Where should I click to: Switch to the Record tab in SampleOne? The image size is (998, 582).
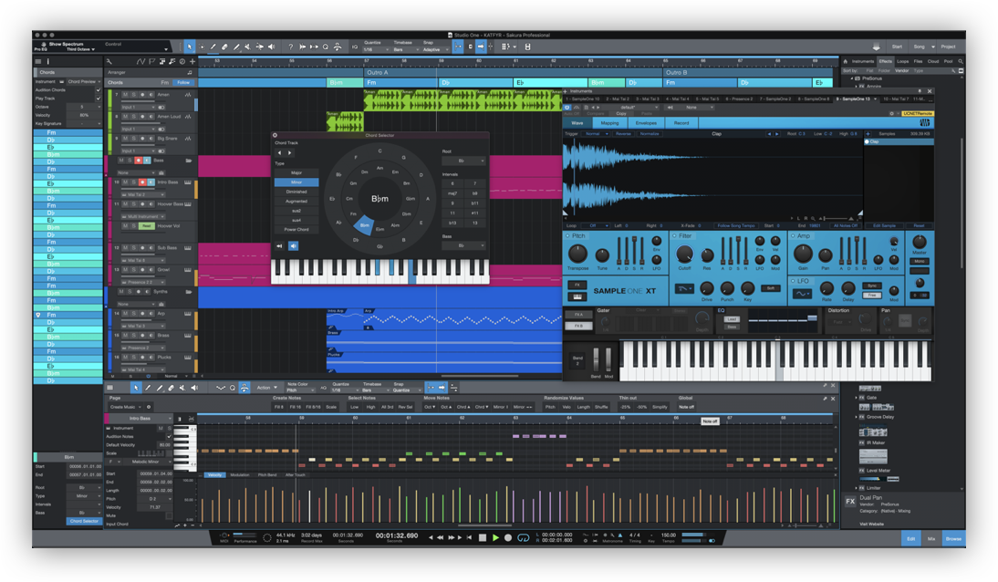click(x=681, y=123)
